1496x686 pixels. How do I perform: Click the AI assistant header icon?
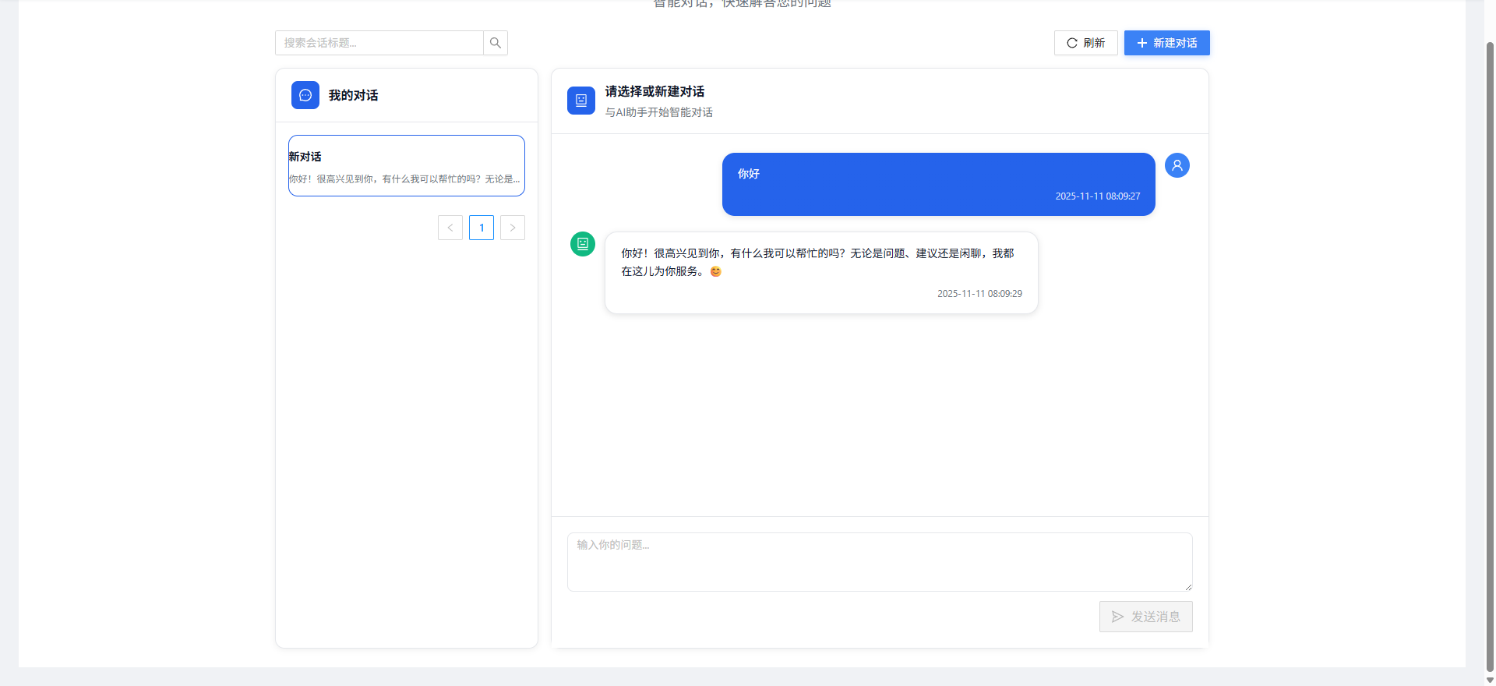coord(581,101)
